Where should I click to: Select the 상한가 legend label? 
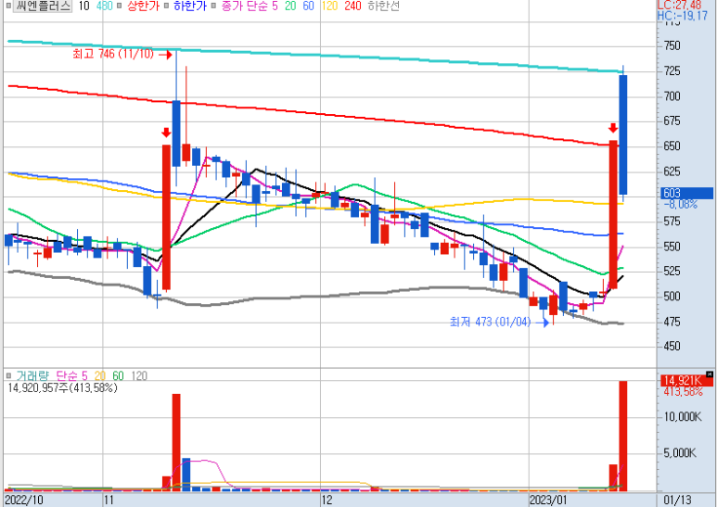pos(143,6)
